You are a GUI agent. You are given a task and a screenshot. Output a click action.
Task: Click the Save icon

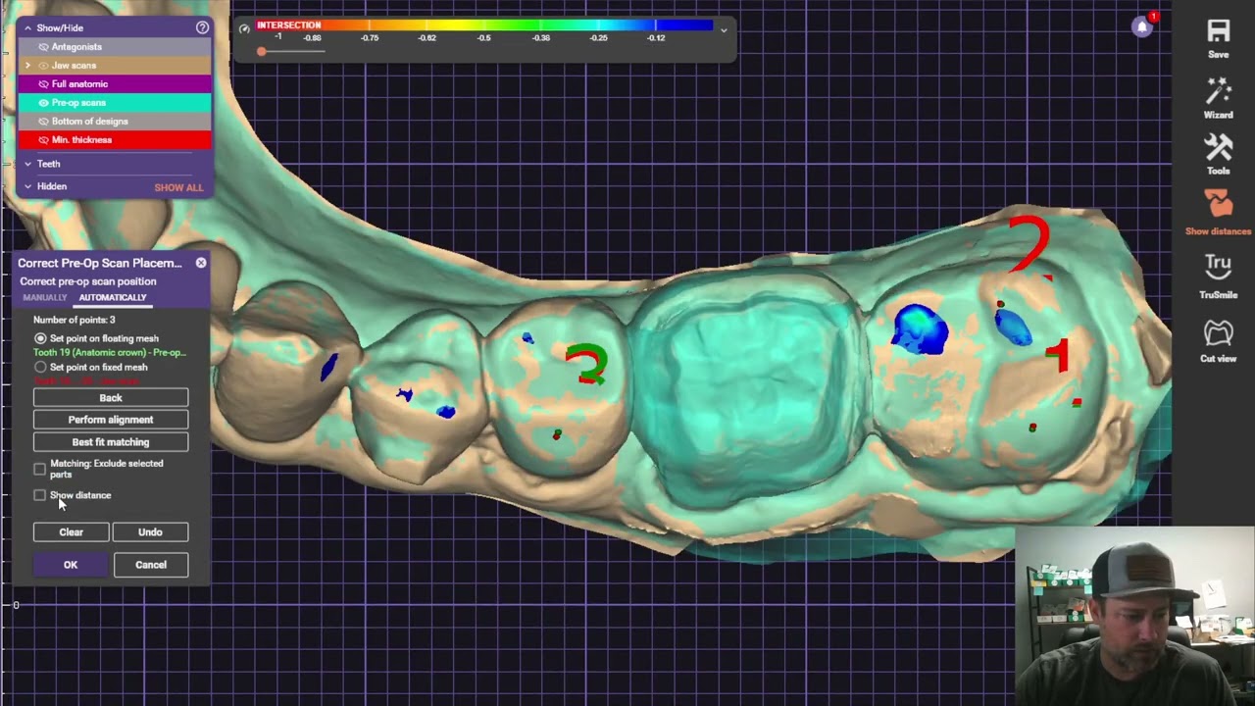pos(1218,32)
